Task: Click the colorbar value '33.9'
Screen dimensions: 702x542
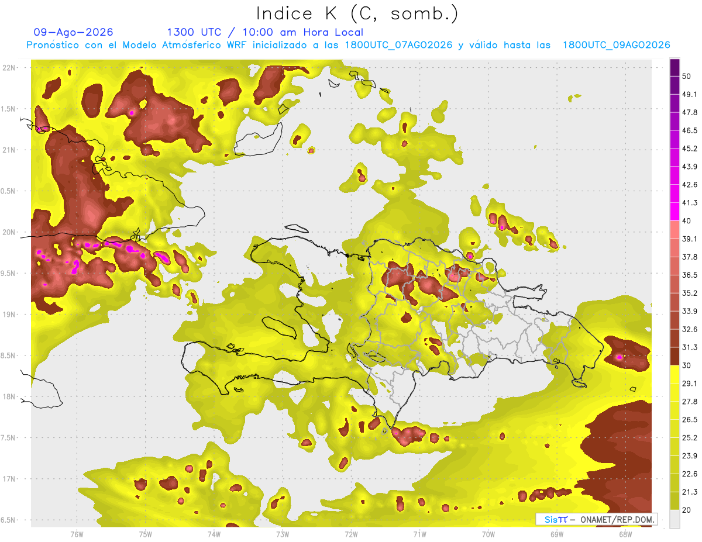Action: click(690, 311)
